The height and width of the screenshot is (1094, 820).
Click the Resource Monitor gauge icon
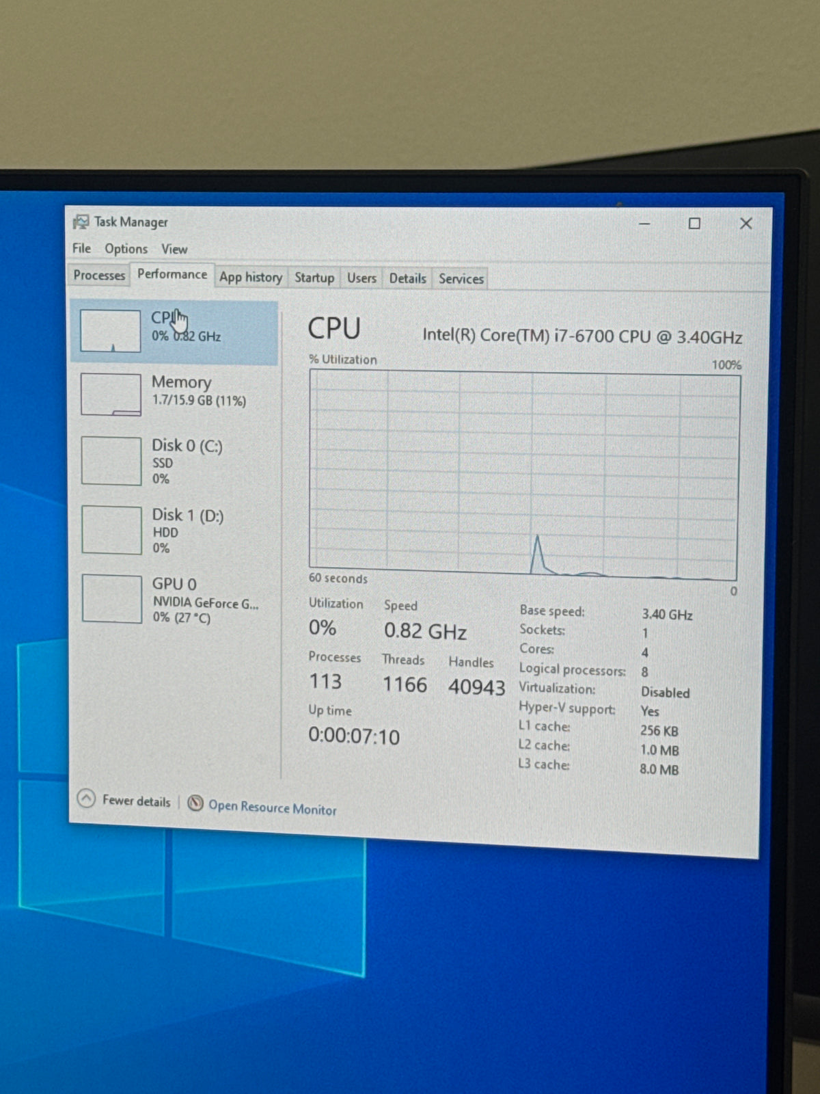195,803
